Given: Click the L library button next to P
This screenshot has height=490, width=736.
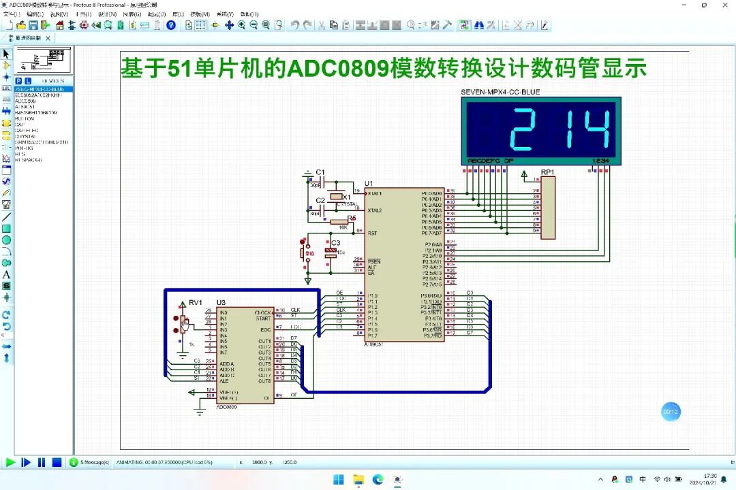Looking at the screenshot, I should 27,80.
